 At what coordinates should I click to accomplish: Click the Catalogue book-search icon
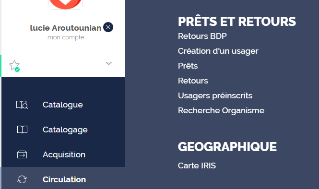pyautogui.click(x=22, y=105)
